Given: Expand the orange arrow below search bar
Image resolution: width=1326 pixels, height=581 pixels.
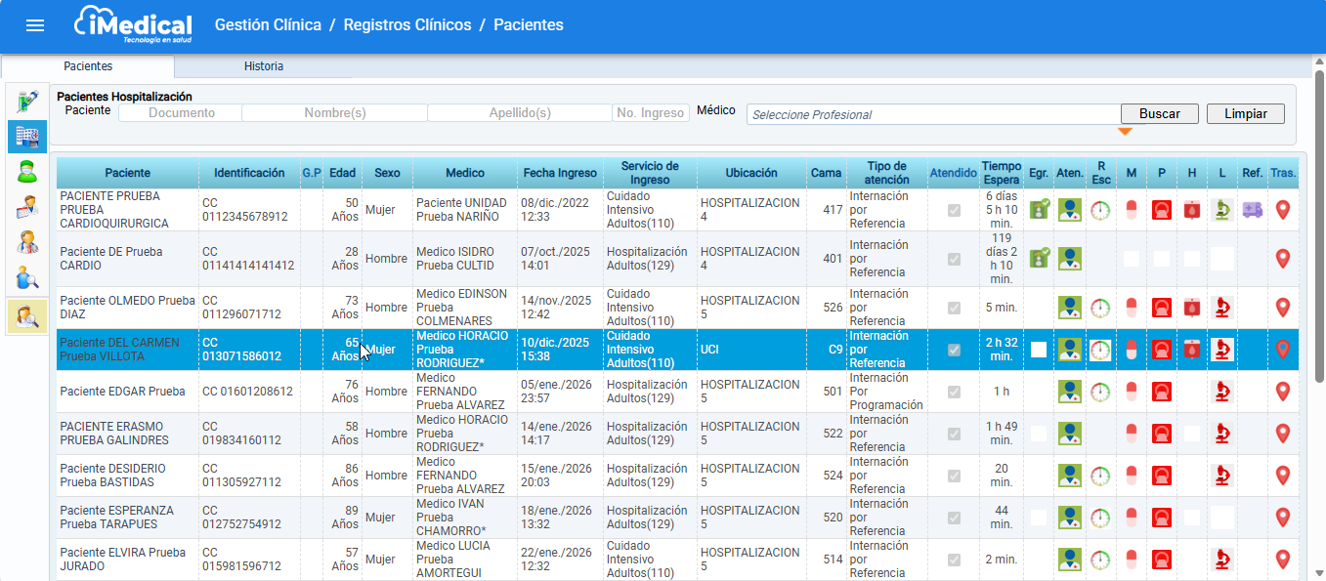Looking at the screenshot, I should [1125, 132].
